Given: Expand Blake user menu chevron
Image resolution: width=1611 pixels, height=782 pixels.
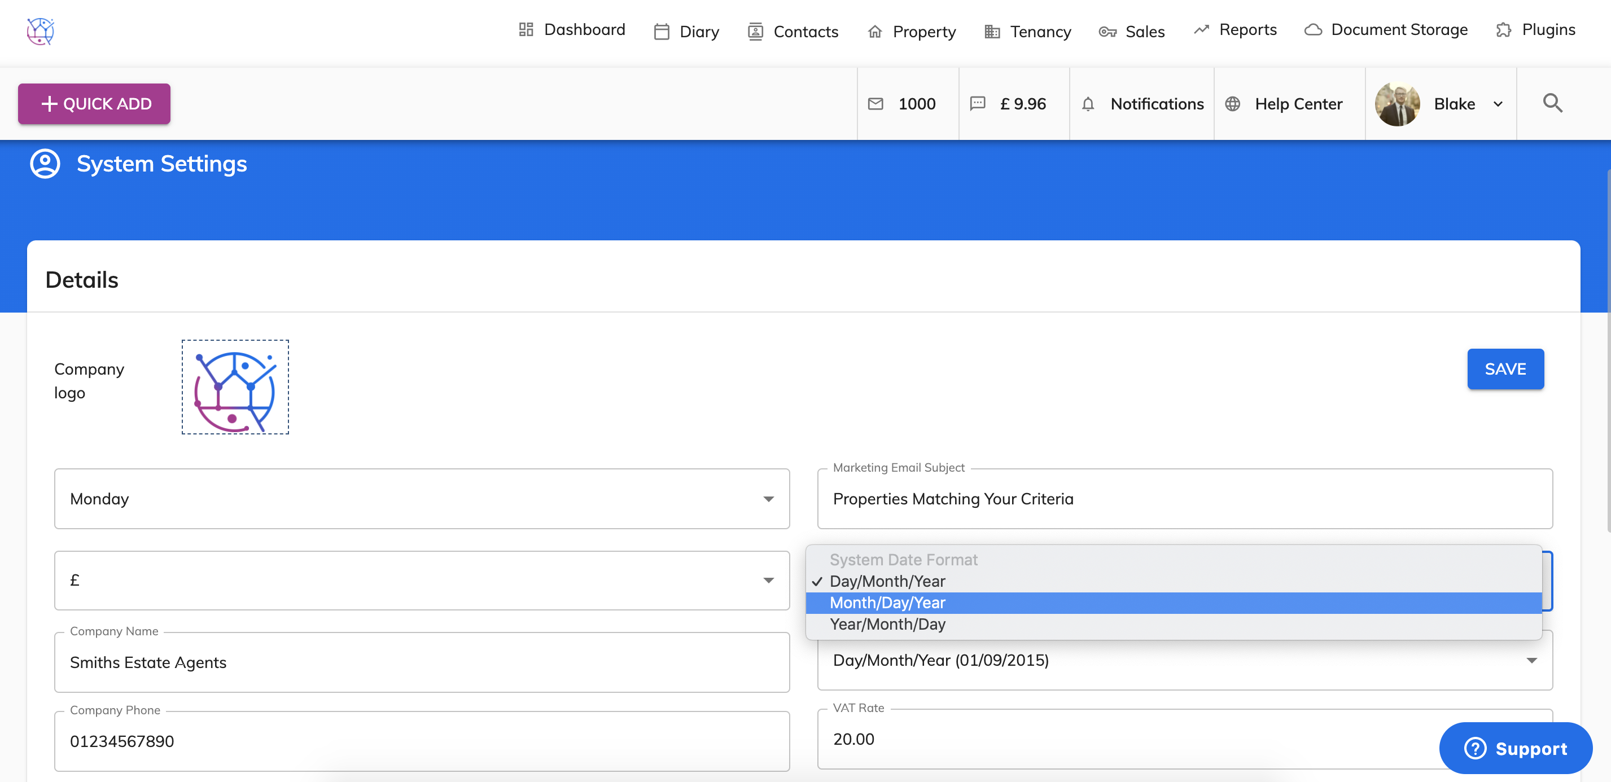Looking at the screenshot, I should point(1498,104).
